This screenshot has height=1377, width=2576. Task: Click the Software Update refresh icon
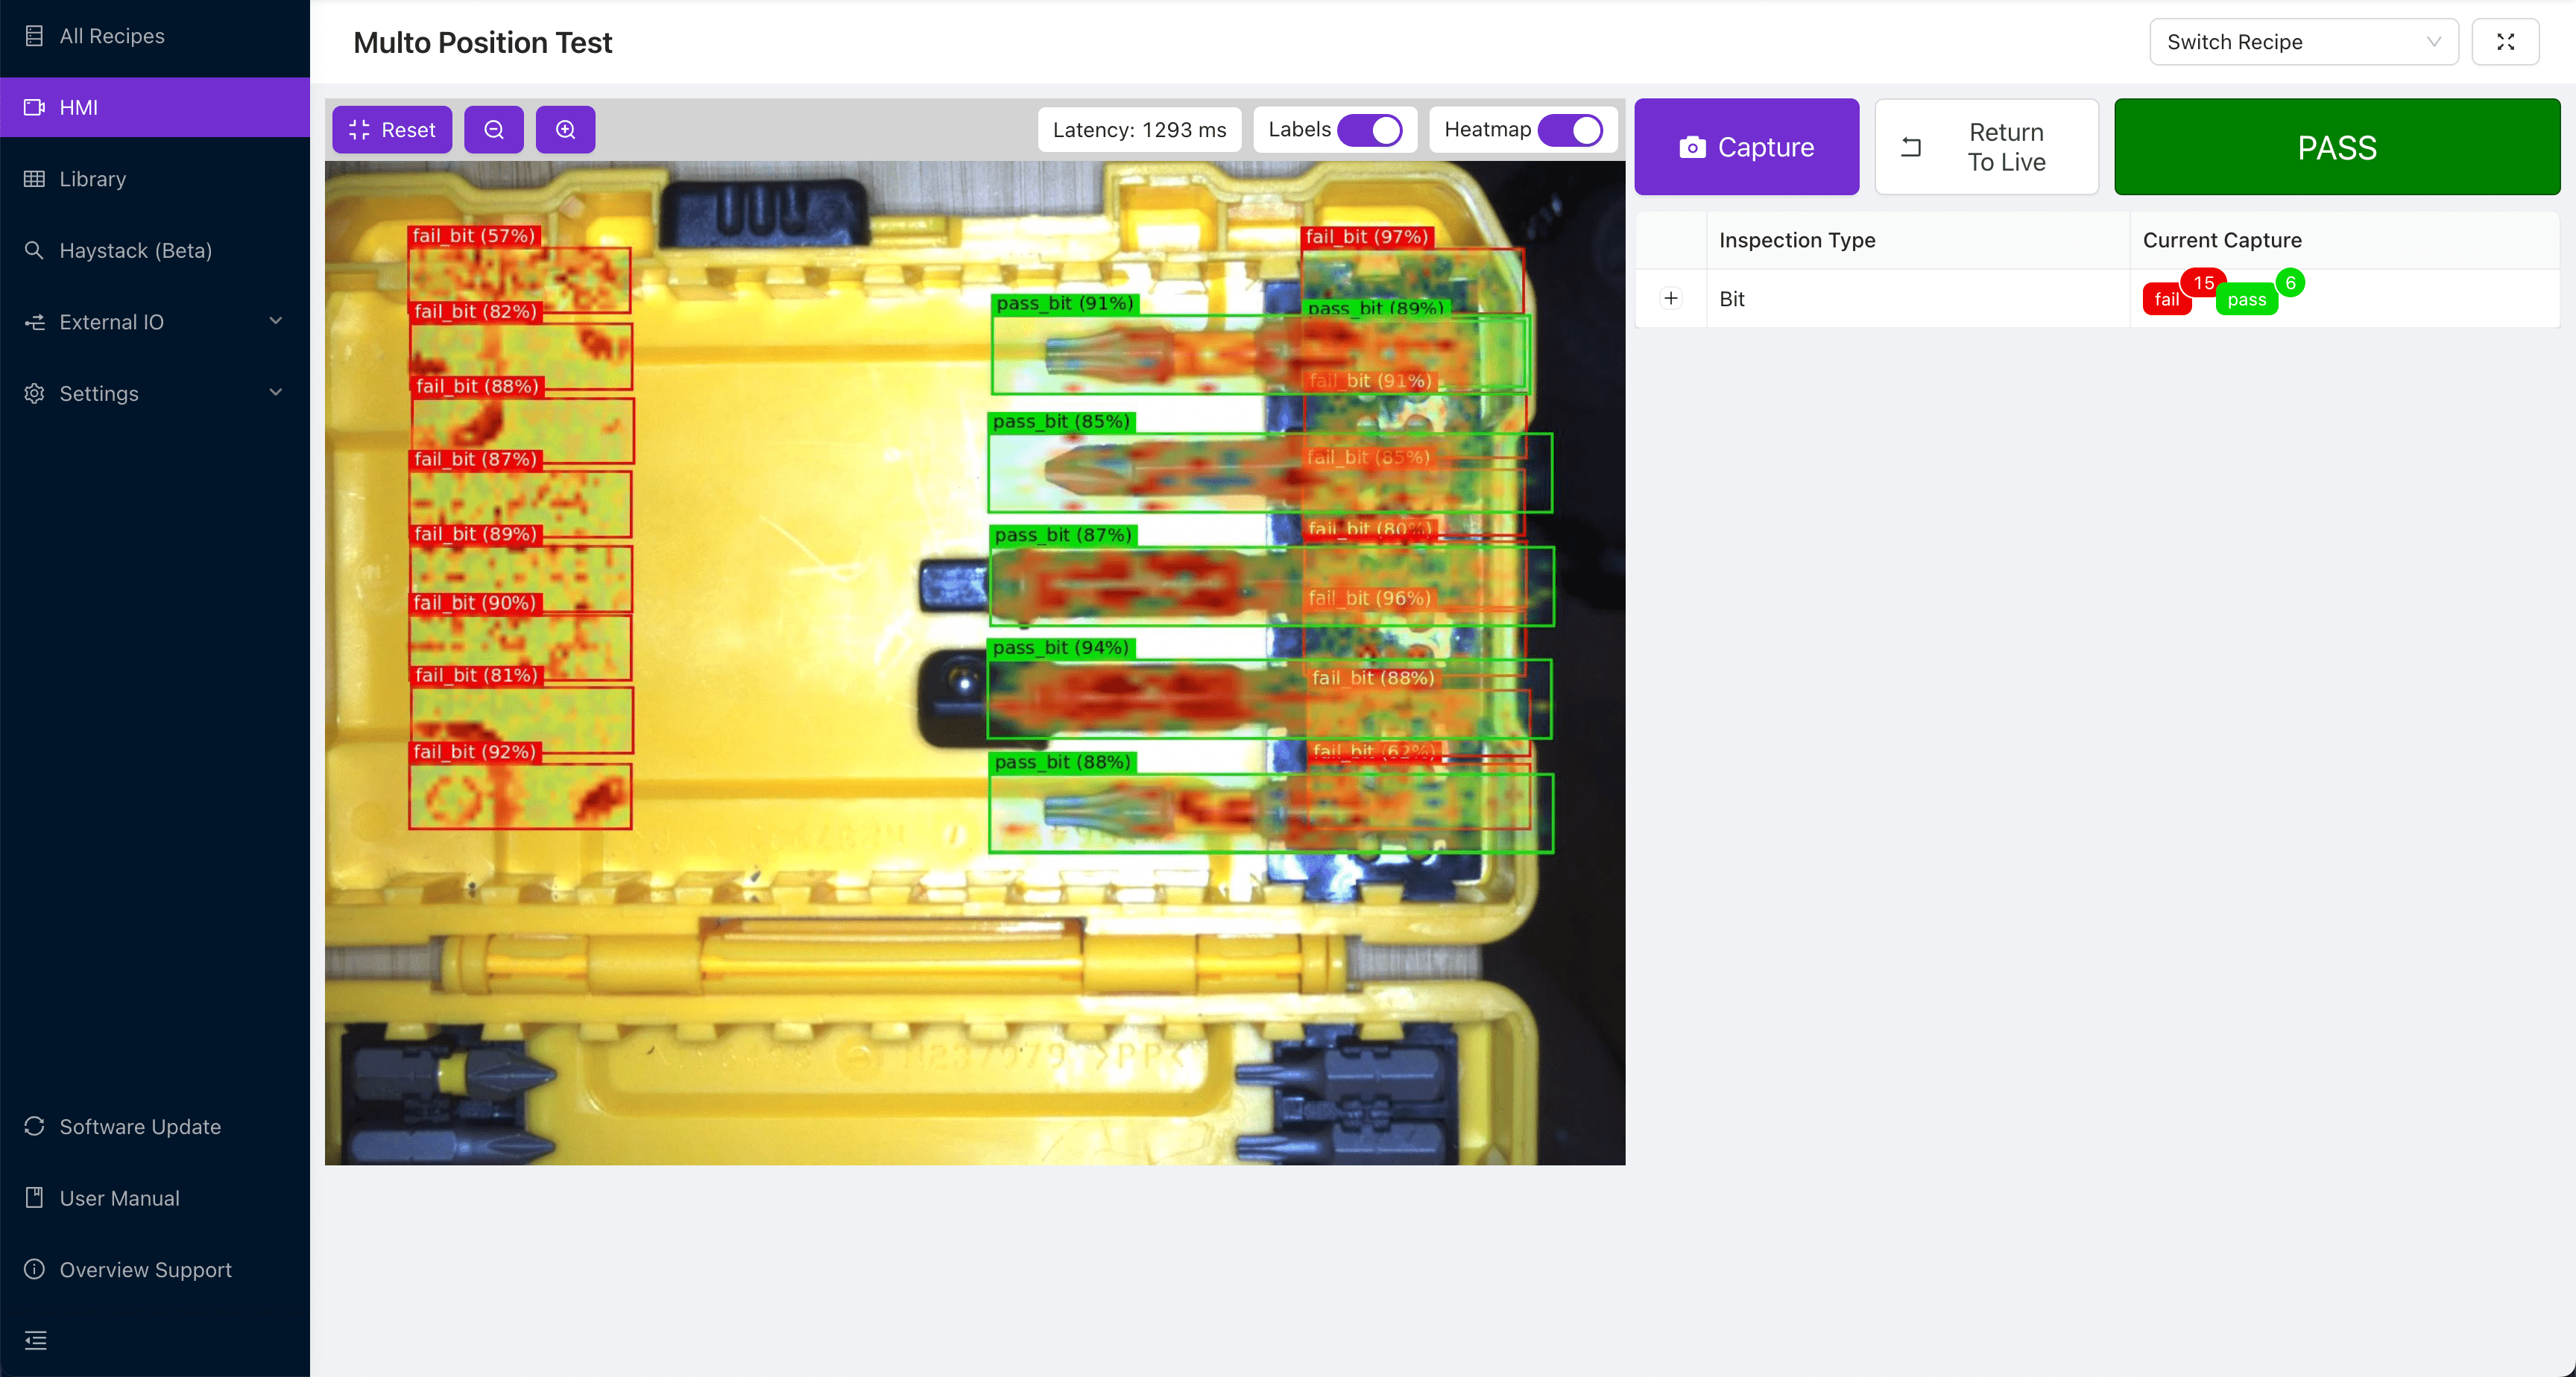35,1126
